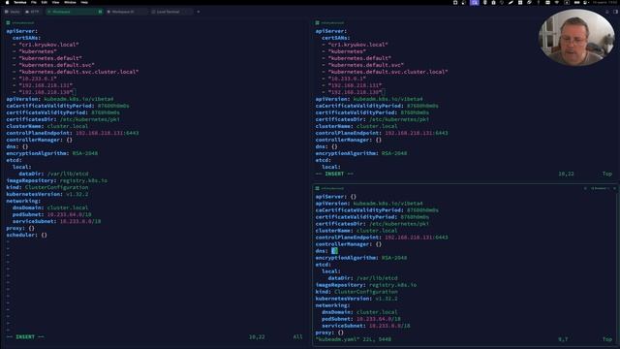
Task: Click the INSERT mode indicator in the top-right pane
Action: click(334, 174)
